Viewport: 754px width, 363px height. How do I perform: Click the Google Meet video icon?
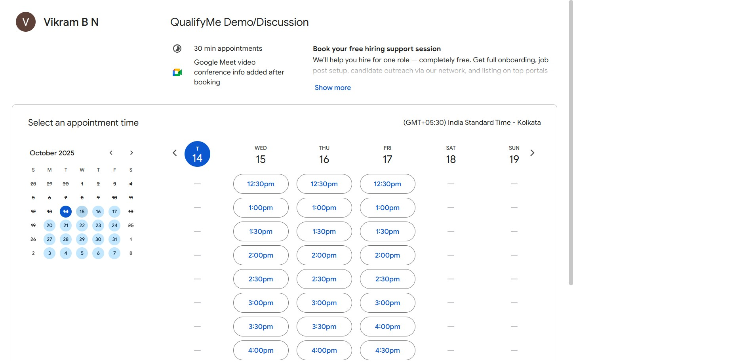[177, 72]
